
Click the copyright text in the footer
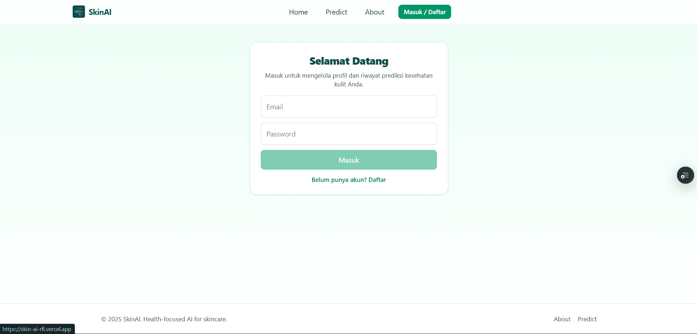[164, 319]
